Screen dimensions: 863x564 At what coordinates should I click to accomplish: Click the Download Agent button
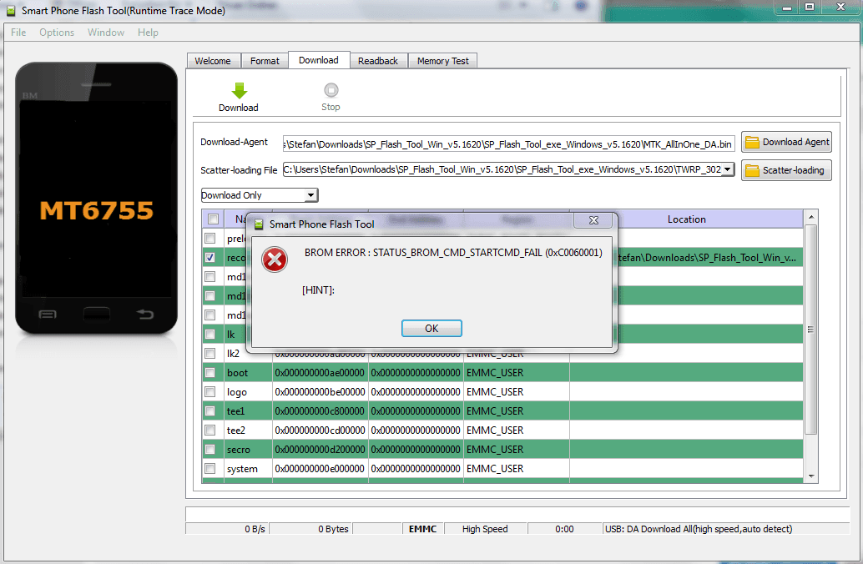tap(786, 142)
